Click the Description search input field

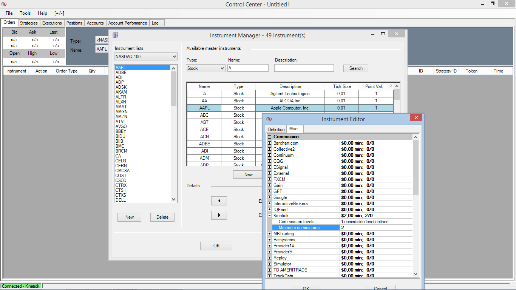click(304, 68)
